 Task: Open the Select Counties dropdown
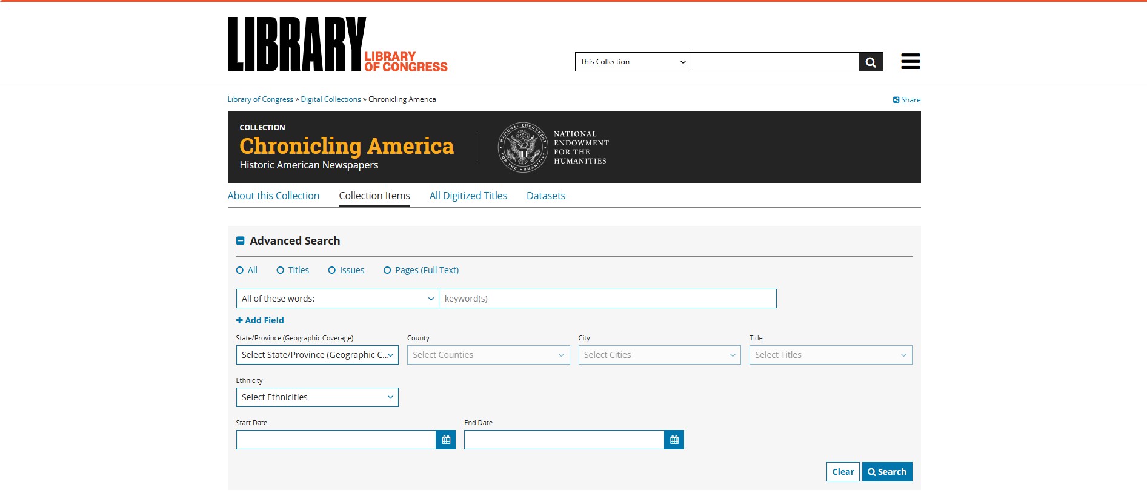[x=488, y=355]
